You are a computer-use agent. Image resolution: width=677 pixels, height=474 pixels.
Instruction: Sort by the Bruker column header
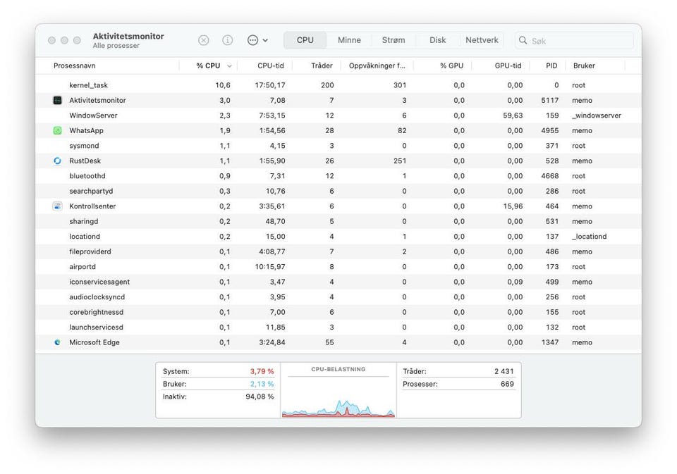click(x=584, y=66)
